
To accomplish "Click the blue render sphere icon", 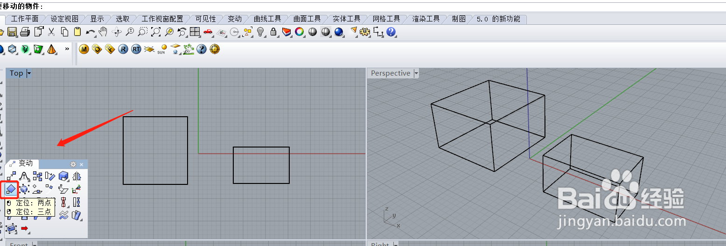I will click(339, 32).
